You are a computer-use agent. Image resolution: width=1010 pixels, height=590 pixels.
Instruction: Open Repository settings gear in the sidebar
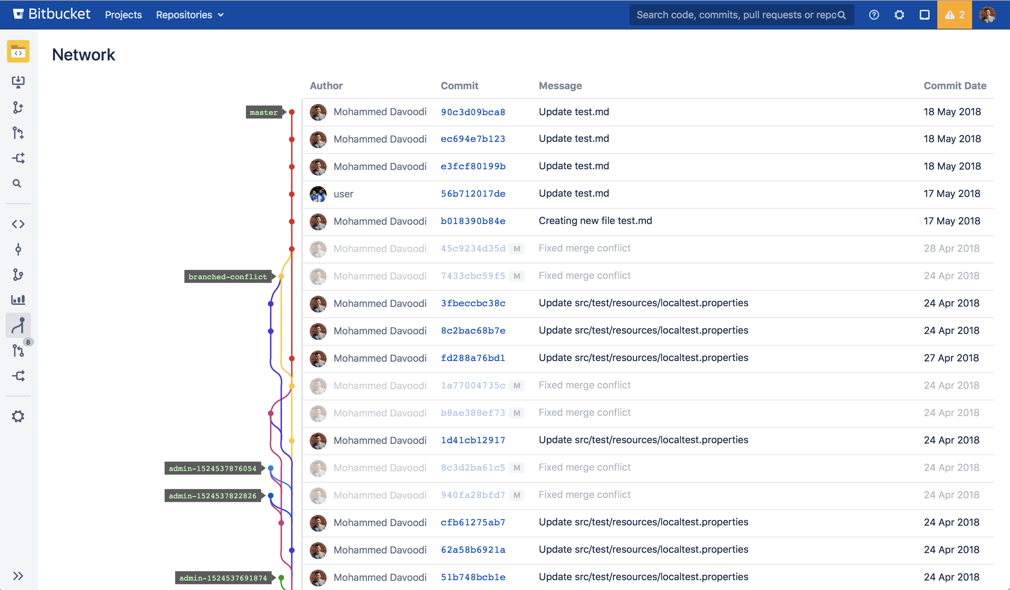(18, 417)
